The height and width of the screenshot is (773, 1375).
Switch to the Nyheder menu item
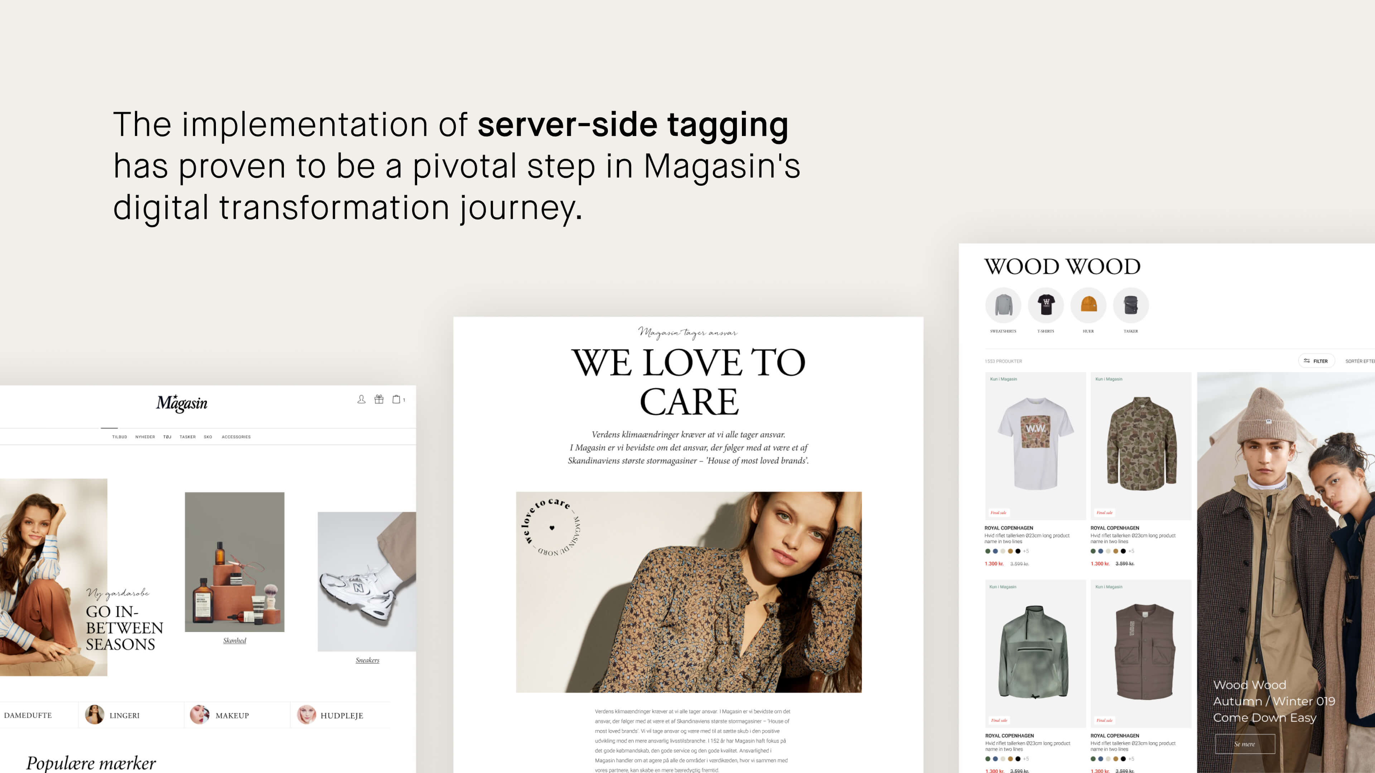point(145,437)
